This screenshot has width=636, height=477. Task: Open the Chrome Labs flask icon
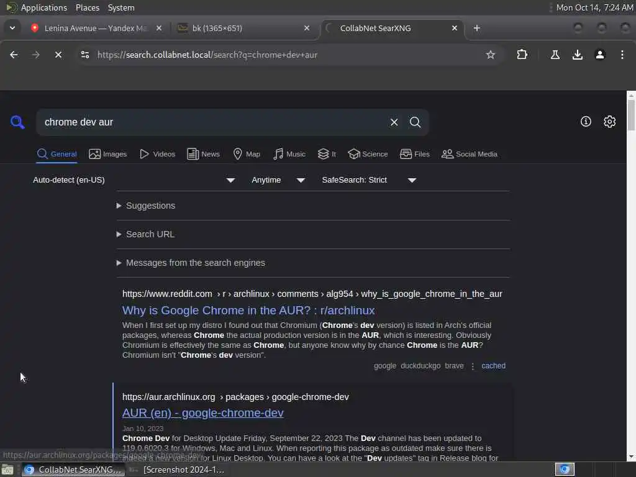[555, 55]
